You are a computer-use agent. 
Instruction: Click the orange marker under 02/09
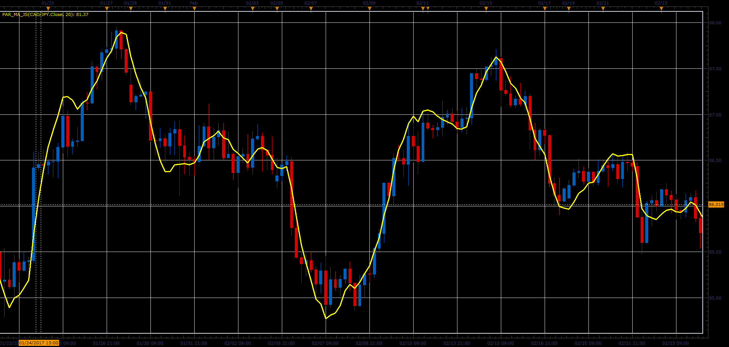click(x=369, y=9)
